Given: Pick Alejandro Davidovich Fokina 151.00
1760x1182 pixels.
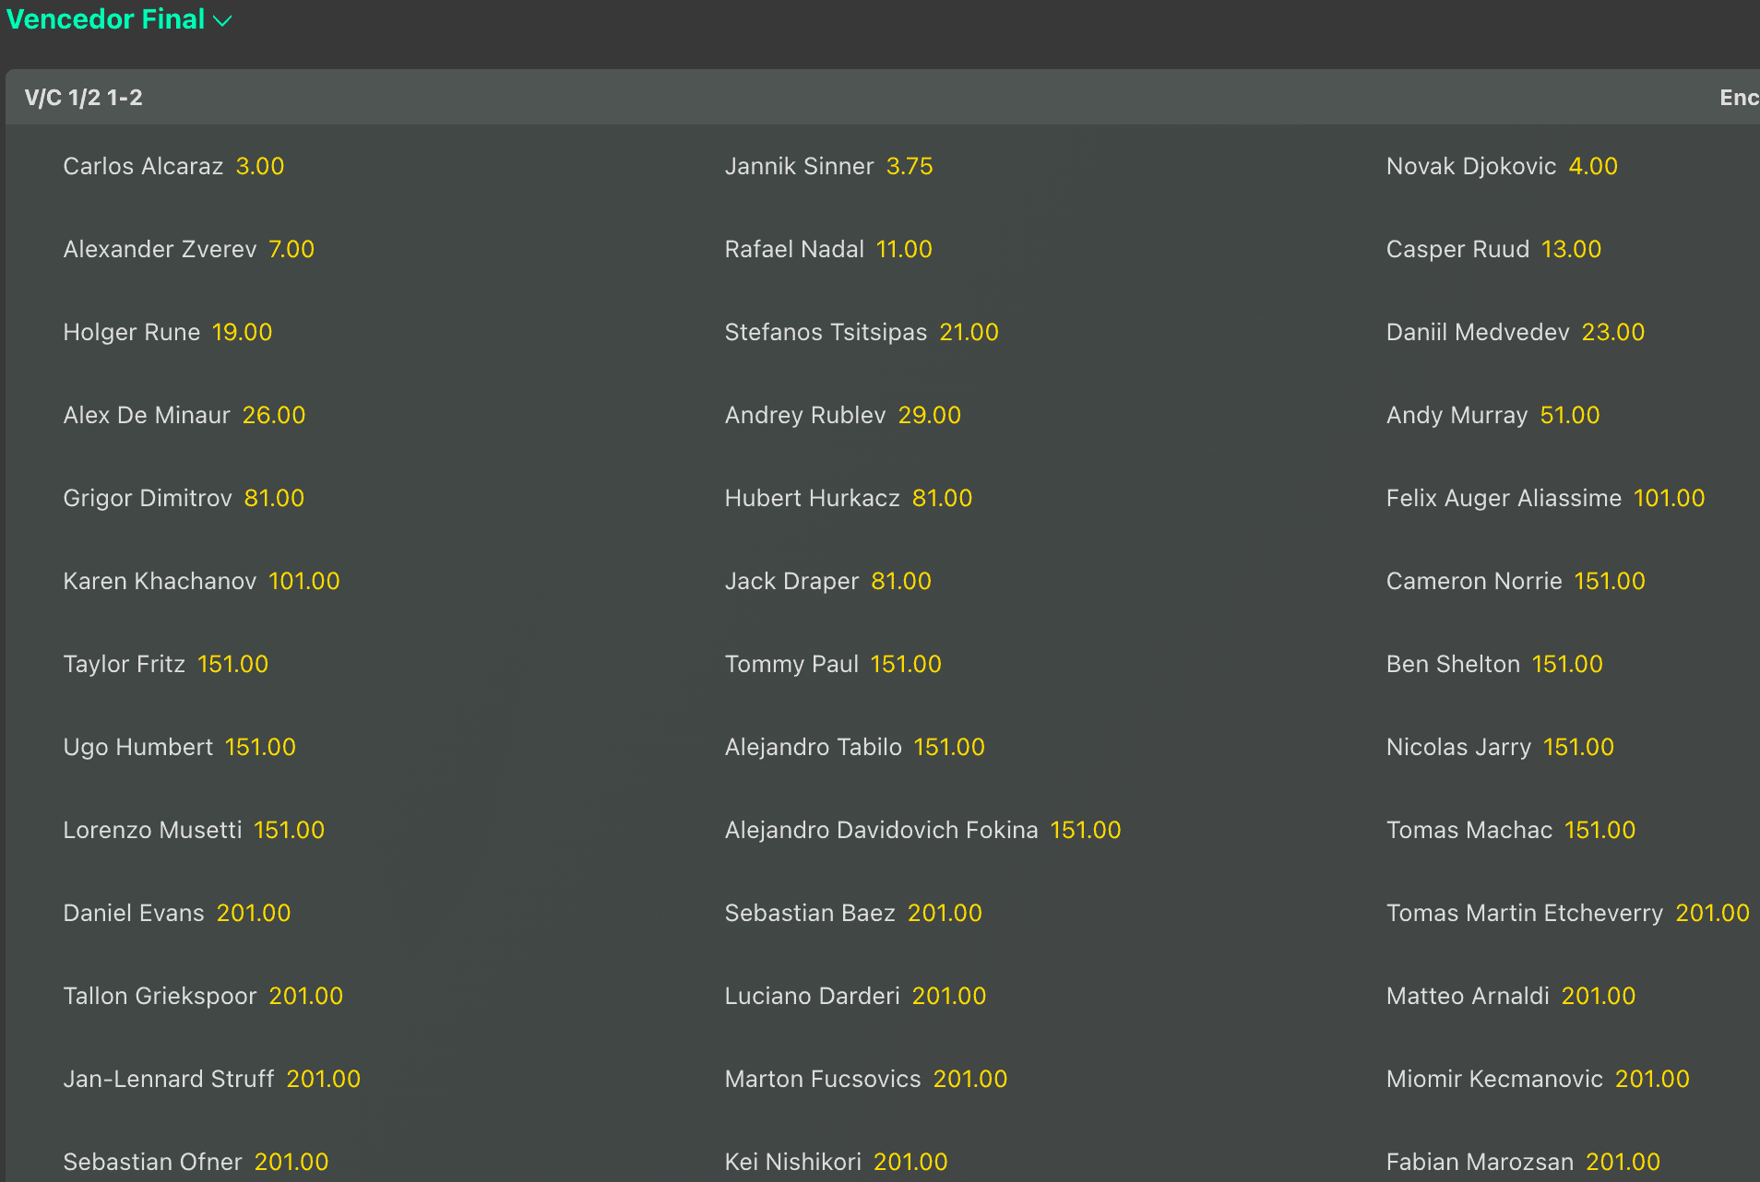Looking at the screenshot, I should pyautogui.click(x=922, y=830).
